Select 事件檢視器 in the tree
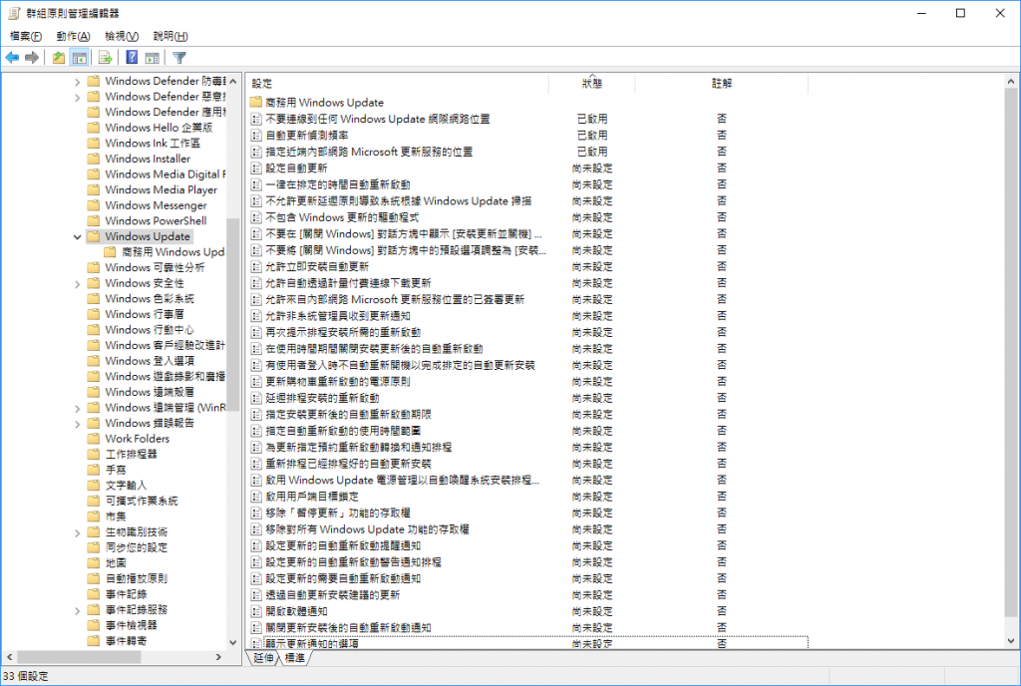 click(x=132, y=625)
